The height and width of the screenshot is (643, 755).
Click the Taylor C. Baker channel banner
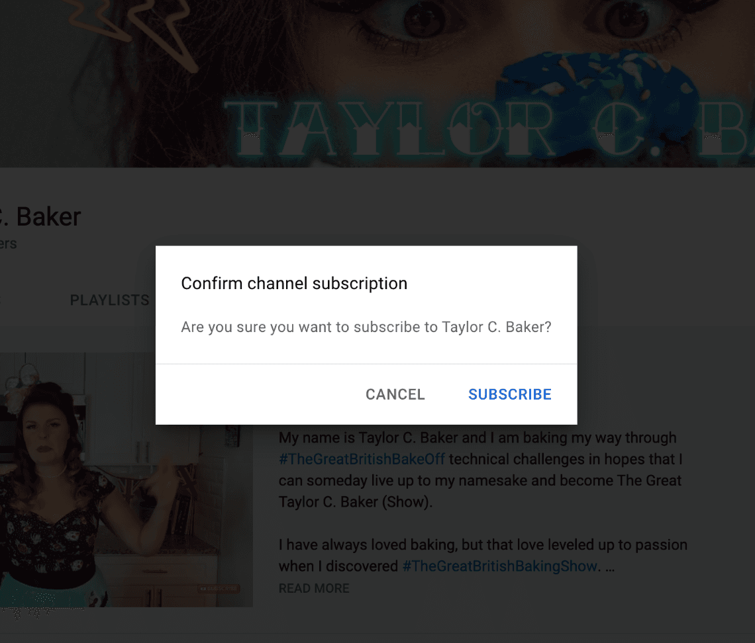click(377, 83)
